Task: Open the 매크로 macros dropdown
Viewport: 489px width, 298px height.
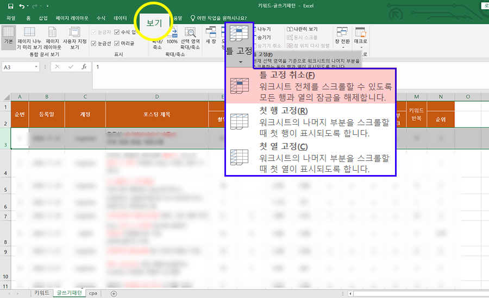Action: 361,37
